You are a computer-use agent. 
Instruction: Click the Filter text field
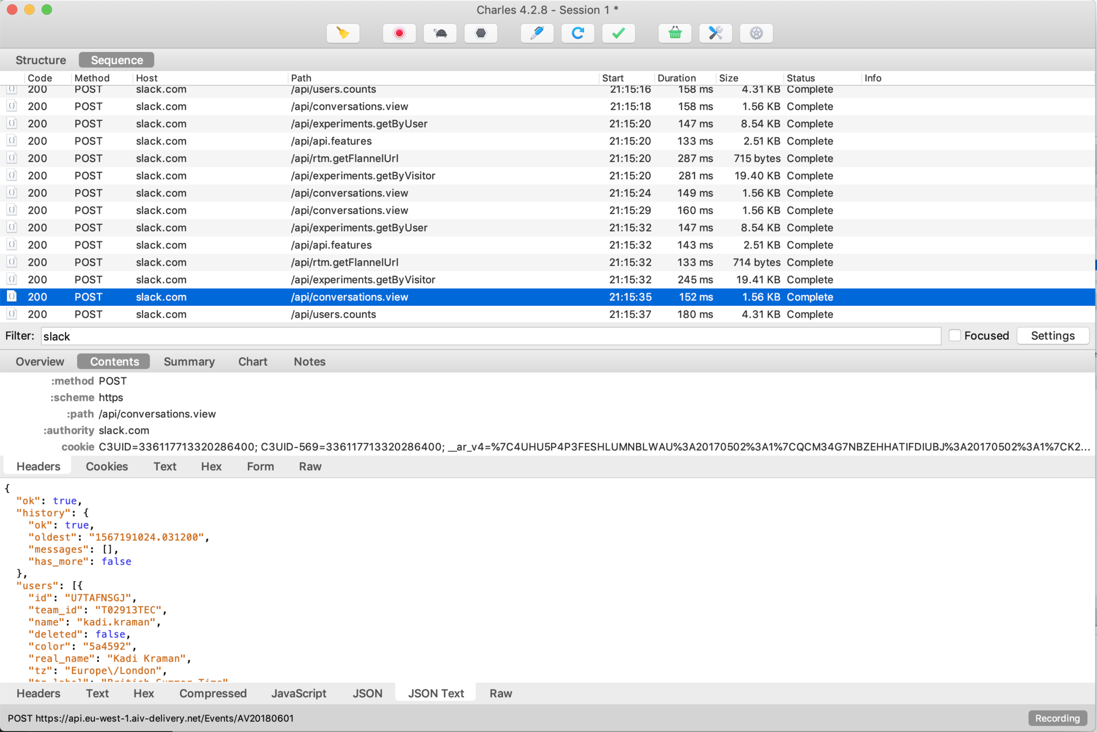click(x=490, y=336)
